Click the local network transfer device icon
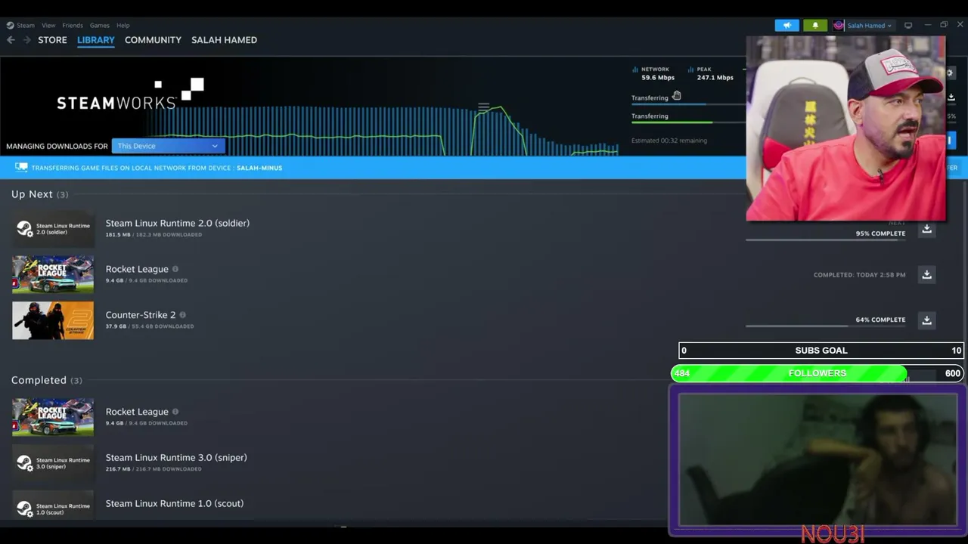This screenshot has height=544, width=968. point(21,168)
